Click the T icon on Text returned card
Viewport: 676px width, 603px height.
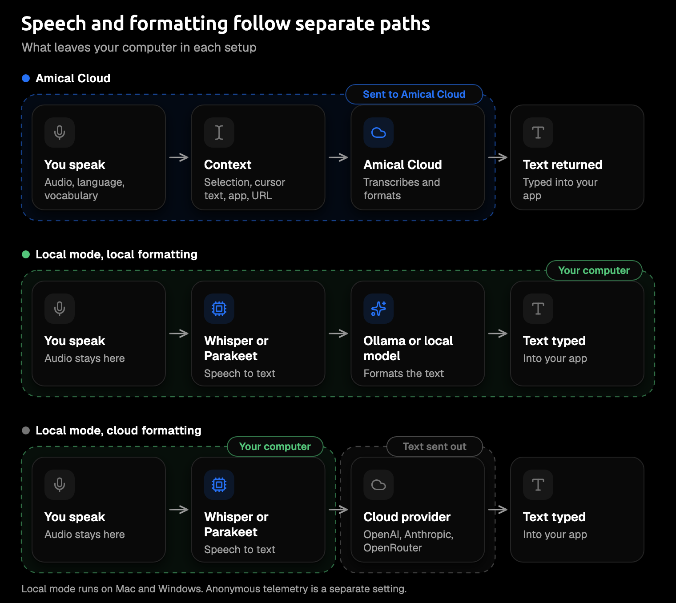tap(538, 133)
